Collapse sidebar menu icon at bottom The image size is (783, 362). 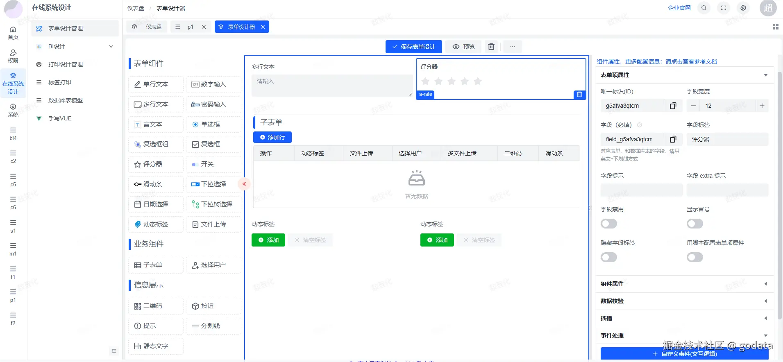click(114, 351)
